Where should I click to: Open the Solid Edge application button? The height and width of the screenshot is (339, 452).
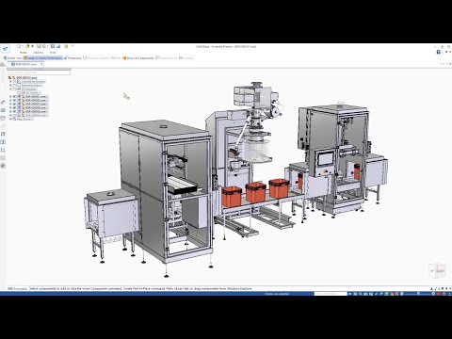(6, 49)
